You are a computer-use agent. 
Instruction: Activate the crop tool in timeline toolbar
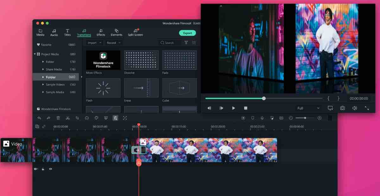[x=77, y=118]
